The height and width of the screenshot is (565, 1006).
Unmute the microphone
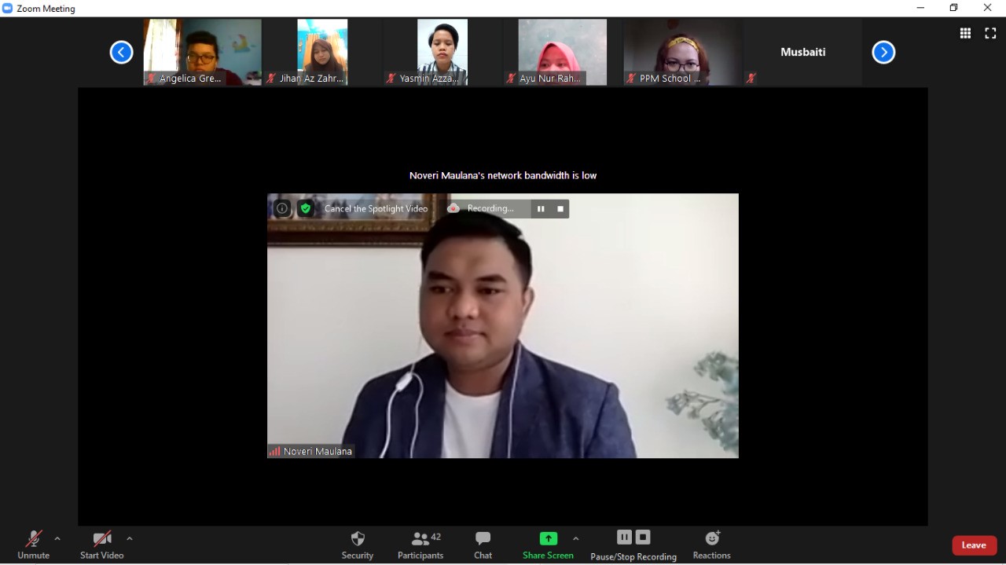point(33,545)
